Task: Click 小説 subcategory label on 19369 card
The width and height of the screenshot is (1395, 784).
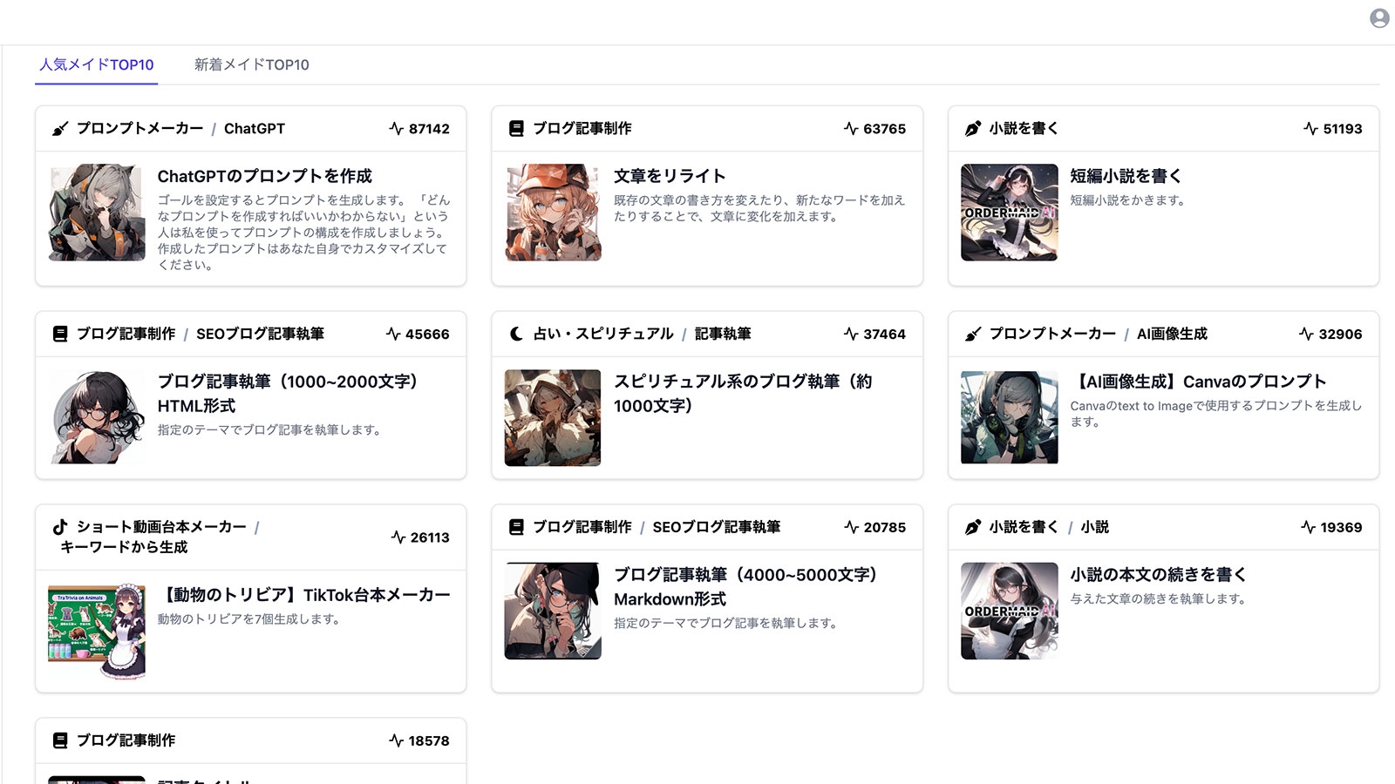Action: (1095, 528)
